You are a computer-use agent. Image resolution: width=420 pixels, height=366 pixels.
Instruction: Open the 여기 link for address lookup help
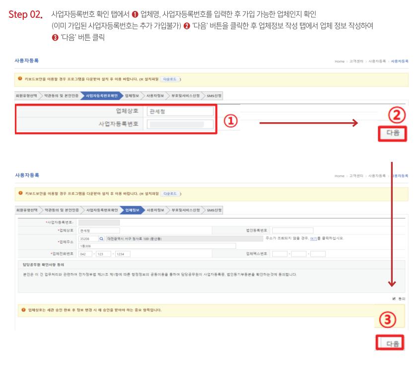[313, 238]
